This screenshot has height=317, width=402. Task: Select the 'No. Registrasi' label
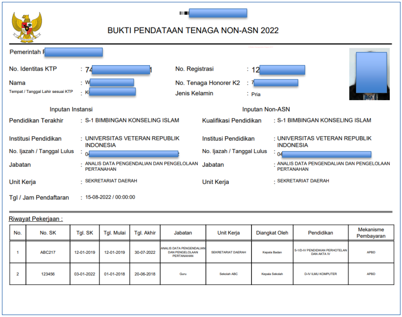194,69
